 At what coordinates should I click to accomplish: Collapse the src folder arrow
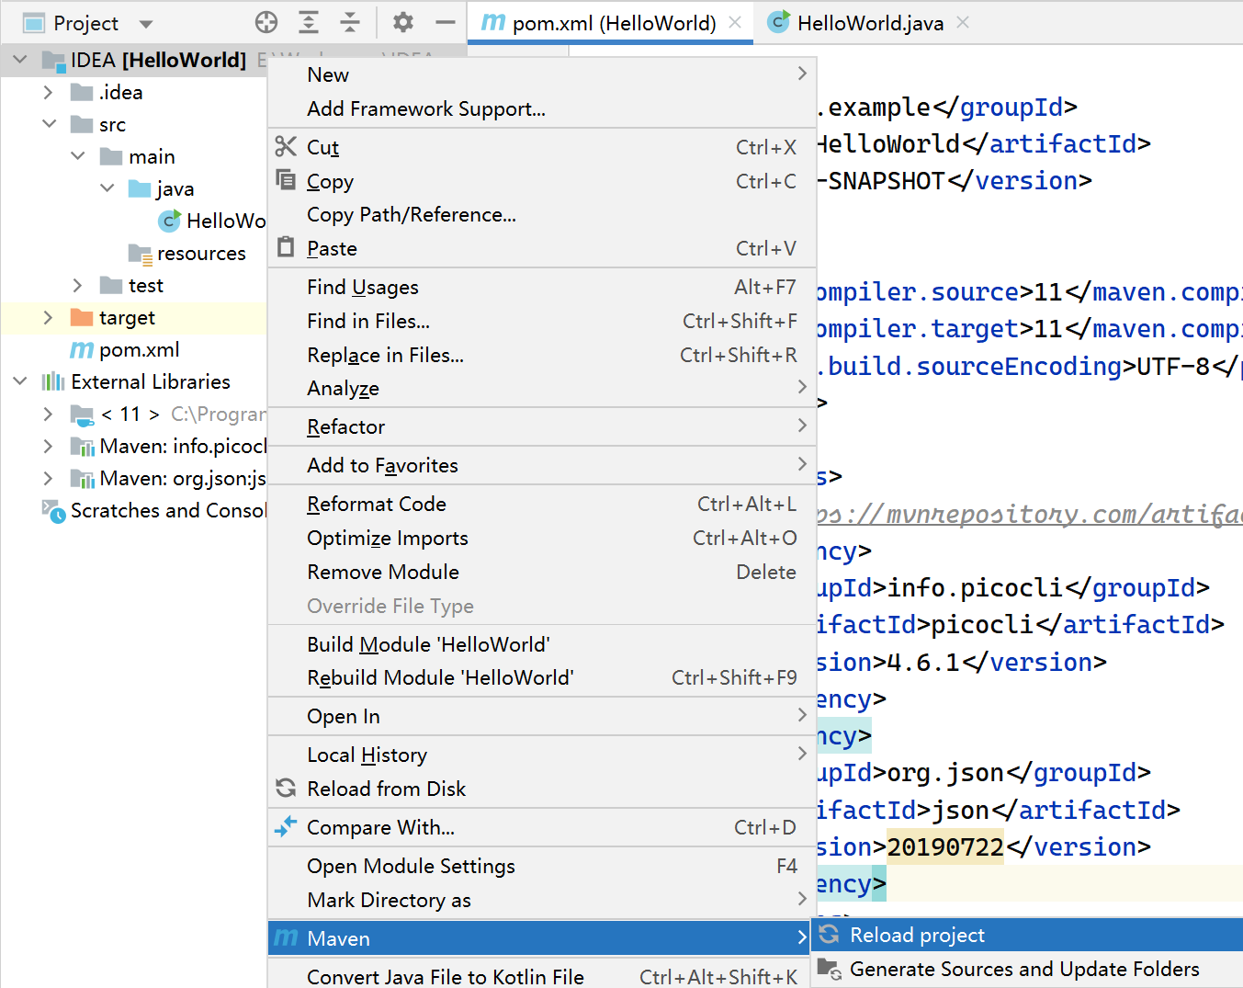point(49,124)
